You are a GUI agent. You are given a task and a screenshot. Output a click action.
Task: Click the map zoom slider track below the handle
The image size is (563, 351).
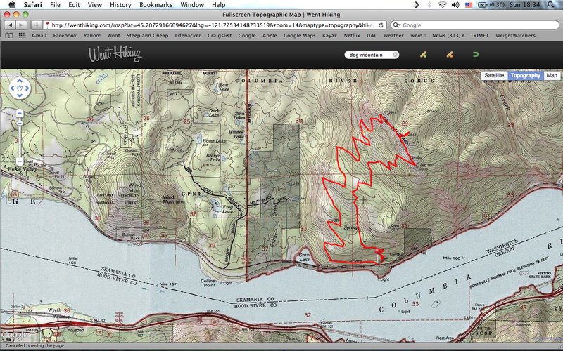pos(20,142)
